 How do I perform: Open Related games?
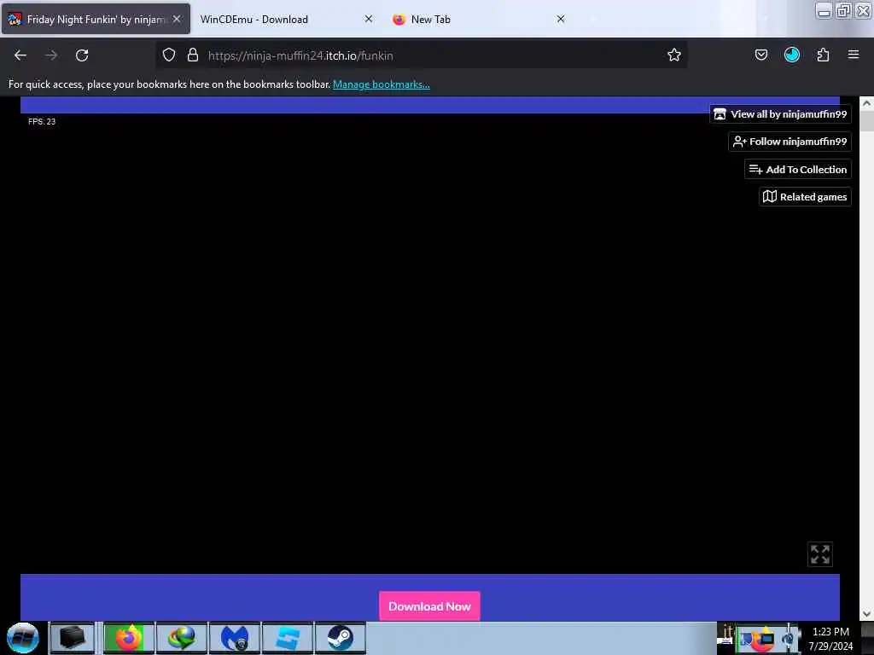pos(805,197)
